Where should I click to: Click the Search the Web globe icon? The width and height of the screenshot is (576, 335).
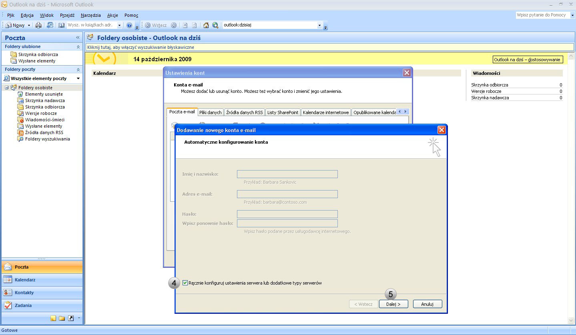(215, 25)
